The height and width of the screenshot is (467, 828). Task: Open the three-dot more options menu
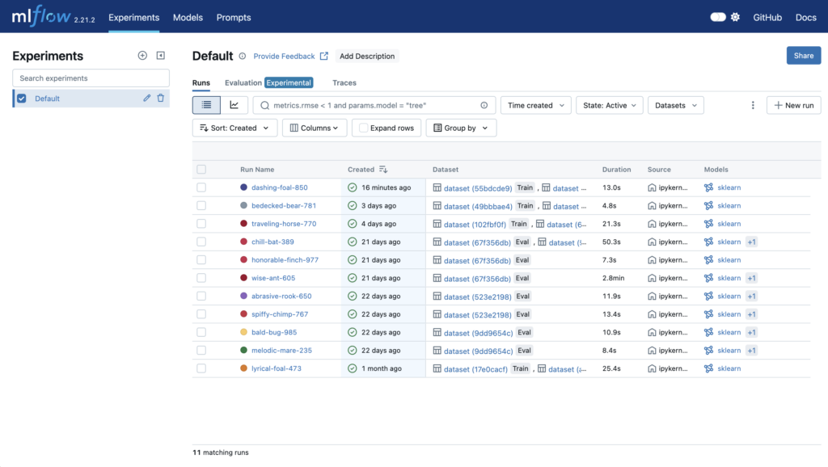[753, 105]
